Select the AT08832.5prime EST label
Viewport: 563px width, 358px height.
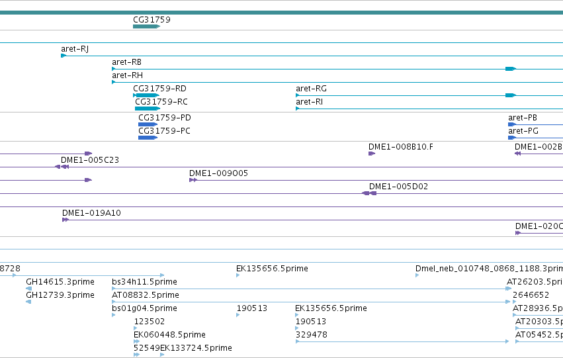(x=146, y=296)
